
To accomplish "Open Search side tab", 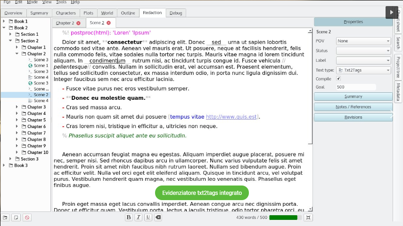I will (x=398, y=43).
